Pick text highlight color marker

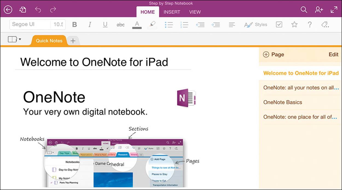[x=152, y=25]
